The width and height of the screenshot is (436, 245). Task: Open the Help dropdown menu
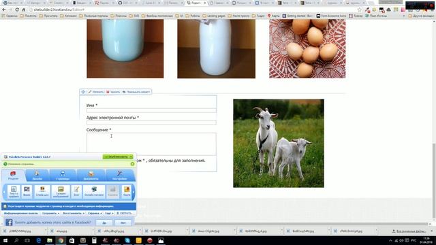[95, 213]
